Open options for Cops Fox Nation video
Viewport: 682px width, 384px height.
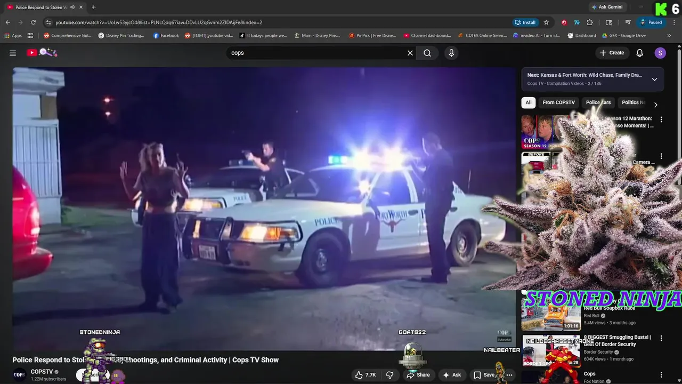[661, 375]
